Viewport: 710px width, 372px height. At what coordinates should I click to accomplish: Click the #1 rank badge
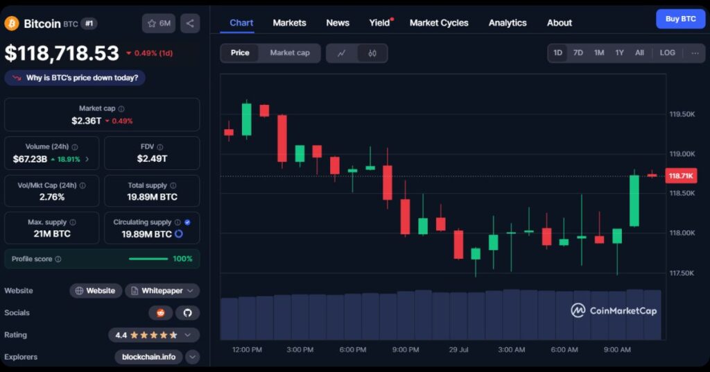pos(89,24)
